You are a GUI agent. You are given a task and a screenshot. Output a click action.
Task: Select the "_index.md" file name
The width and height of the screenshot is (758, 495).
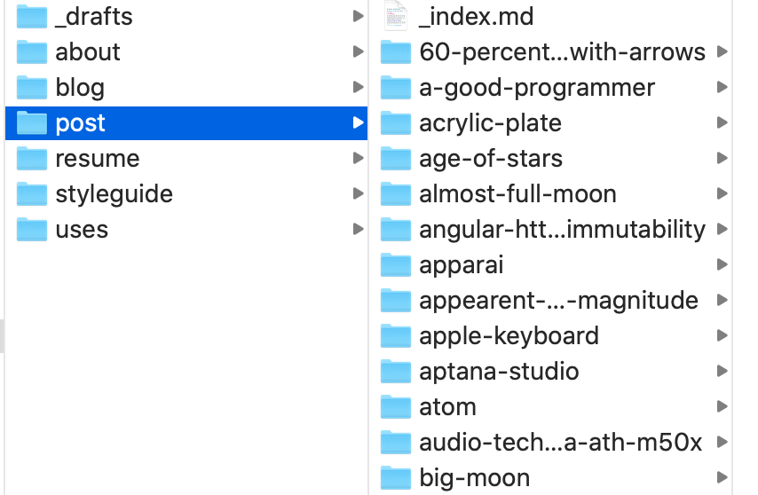(x=476, y=17)
